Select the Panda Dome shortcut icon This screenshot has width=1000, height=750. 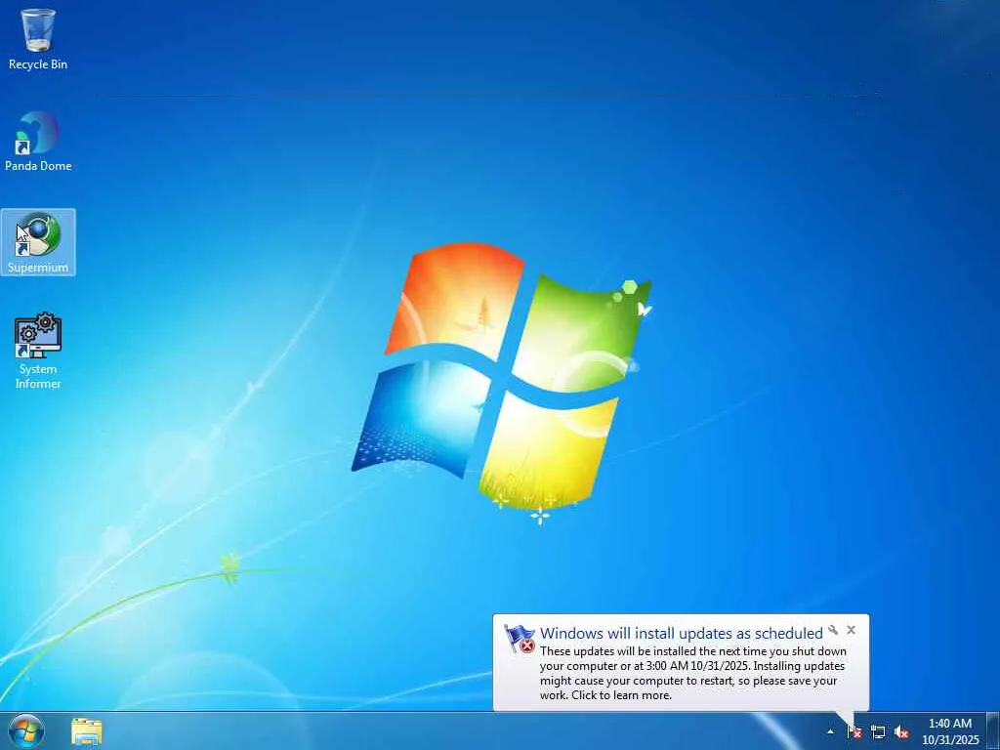pyautogui.click(x=38, y=142)
